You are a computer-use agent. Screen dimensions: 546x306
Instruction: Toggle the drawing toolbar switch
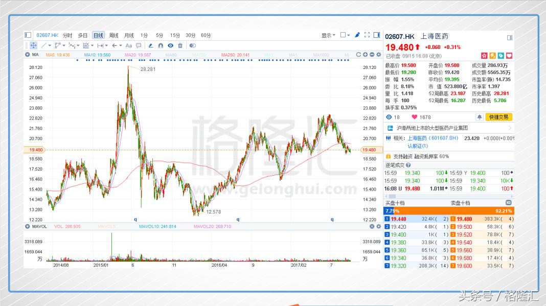[x=192, y=45]
